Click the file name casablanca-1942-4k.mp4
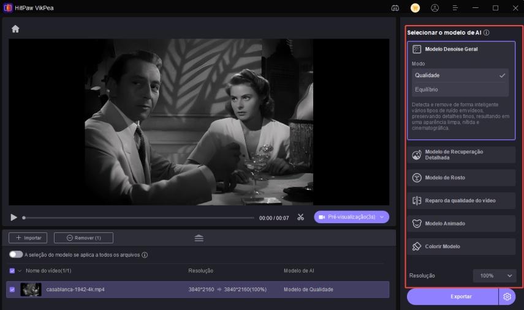 tap(75, 289)
